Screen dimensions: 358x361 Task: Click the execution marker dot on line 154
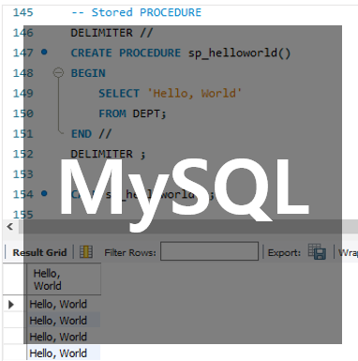(44, 194)
